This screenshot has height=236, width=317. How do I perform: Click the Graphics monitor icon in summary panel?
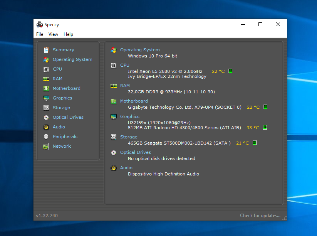point(114,117)
